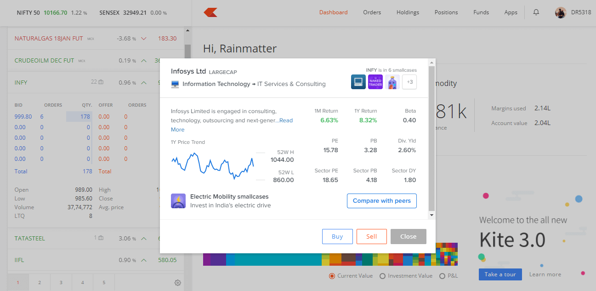Select the TATASTEEL watchlist row
This screenshot has width=596, height=291.
pos(96,239)
